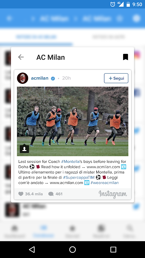The image size is (145, 258).
Task: Open comments via speech bubble icon
Action: click(x=51, y=194)
